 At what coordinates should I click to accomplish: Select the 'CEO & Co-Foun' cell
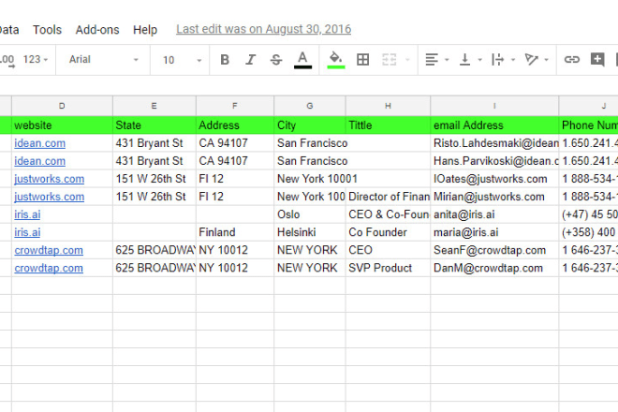(389, 214)
